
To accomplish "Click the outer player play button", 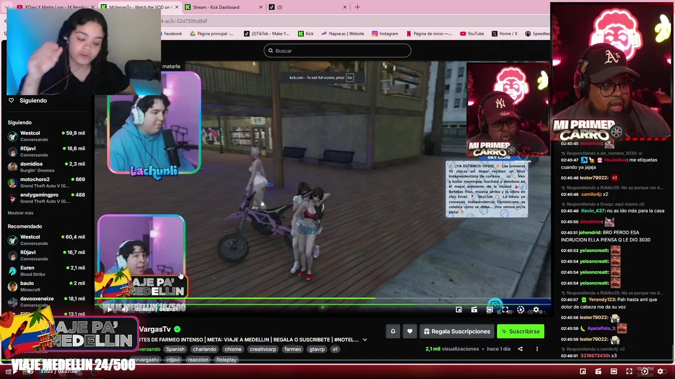I will (x=14, y=371).
